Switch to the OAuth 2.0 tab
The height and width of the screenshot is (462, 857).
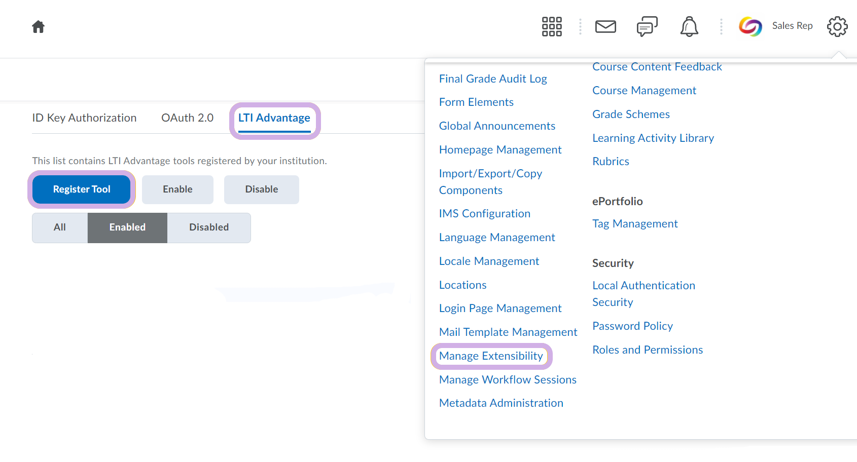(x=187, y=118)
